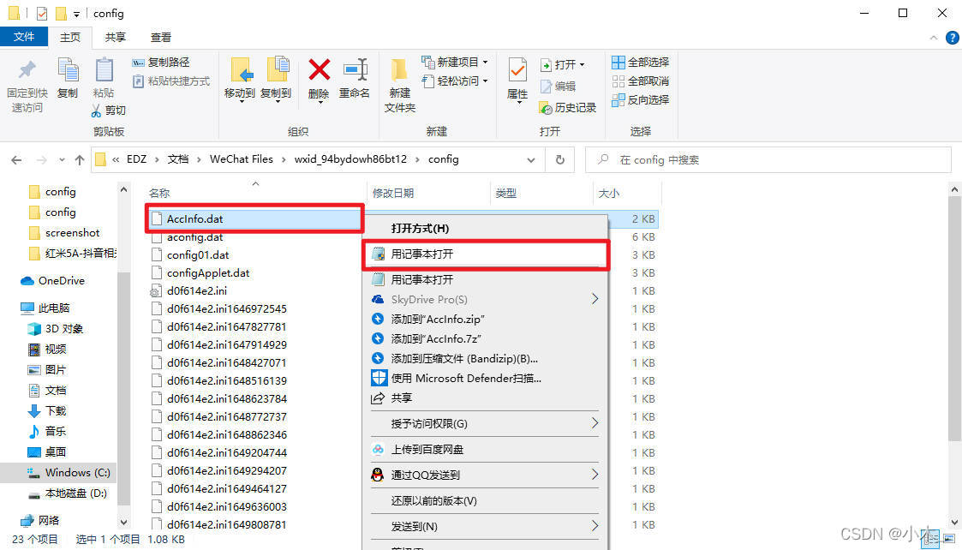Click EDZ in the breadcrumb path
Viewport: 962px width, 550px height.
(x=136, y=159)
